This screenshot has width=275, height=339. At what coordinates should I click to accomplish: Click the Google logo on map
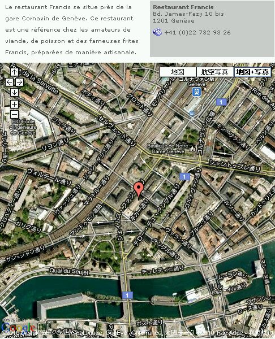coord(18,328)
